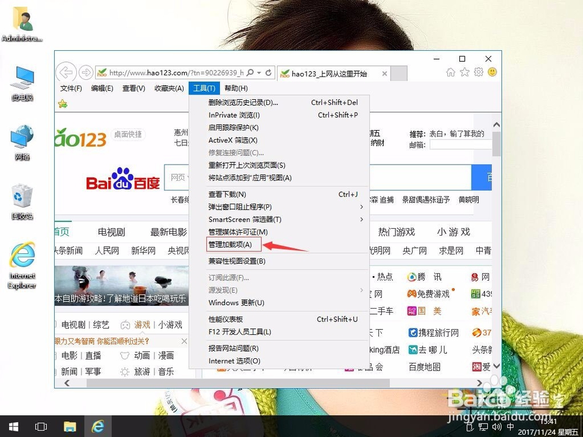Click the 工具(T) menu header
583x437 pixels.
point(204,88)
